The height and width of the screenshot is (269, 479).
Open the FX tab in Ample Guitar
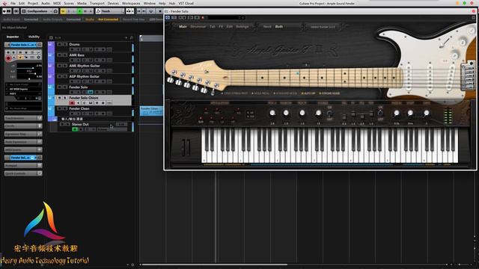(221, 27)
